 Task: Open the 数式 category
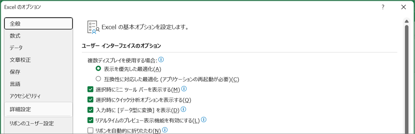[38, 36]
